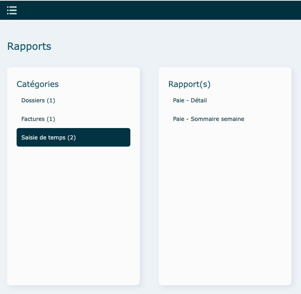Click the word Paie in the first report
The image size is (301, 294).
pyautogui.click(x=179, y=100)
